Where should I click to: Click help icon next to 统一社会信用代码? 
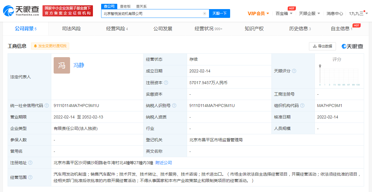click(x=47, y=106)
